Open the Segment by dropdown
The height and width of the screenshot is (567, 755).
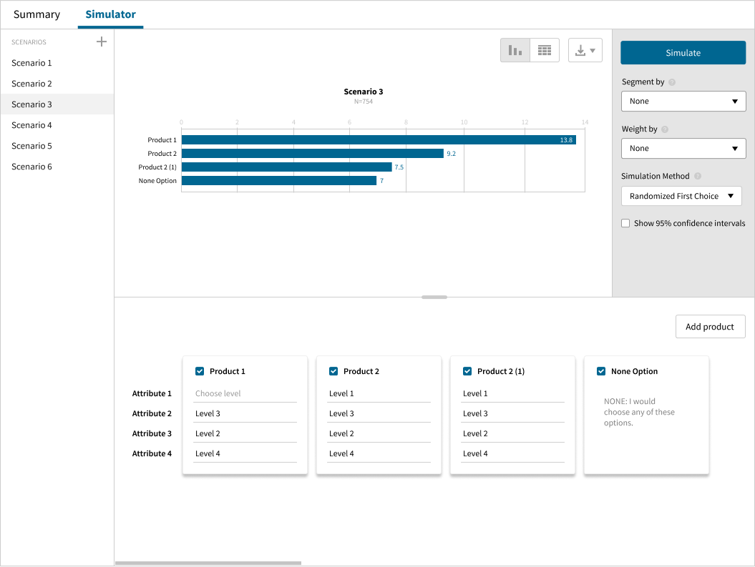(683, 101)
